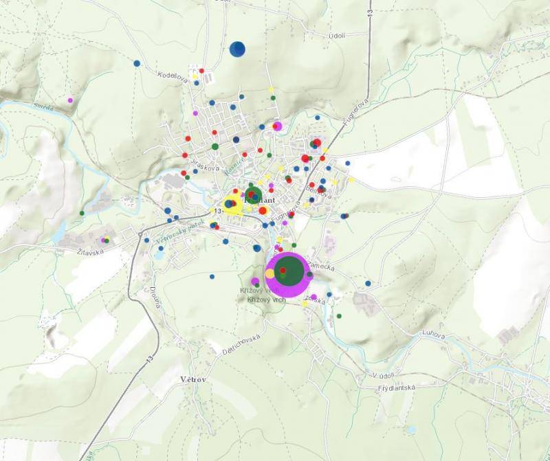Click the green circle marker over the Frýdlant label

254,195
